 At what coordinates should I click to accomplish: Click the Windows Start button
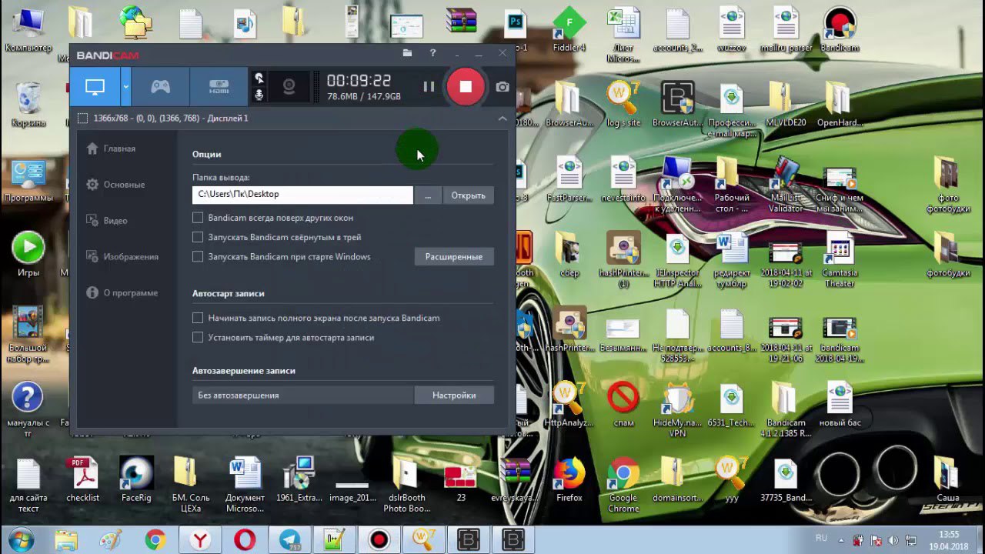point(21,539)
